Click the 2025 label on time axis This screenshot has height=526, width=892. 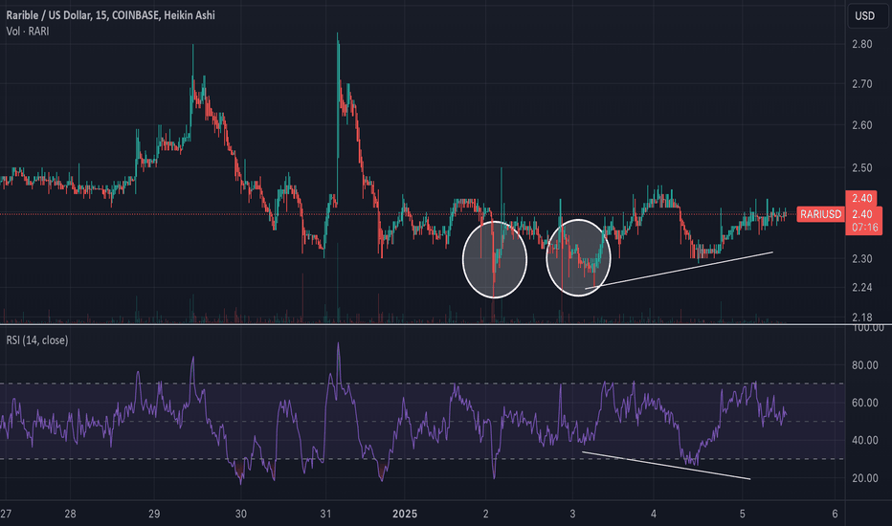point(405,515)
